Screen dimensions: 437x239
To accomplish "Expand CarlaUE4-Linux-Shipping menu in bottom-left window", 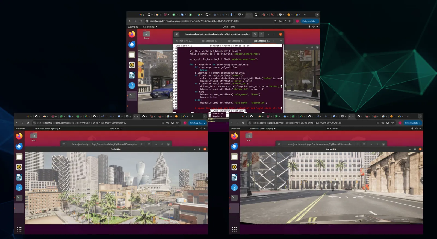I will coord(47,129).
